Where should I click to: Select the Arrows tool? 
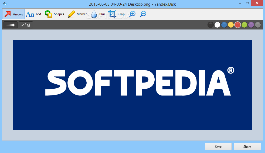(13, 14)
